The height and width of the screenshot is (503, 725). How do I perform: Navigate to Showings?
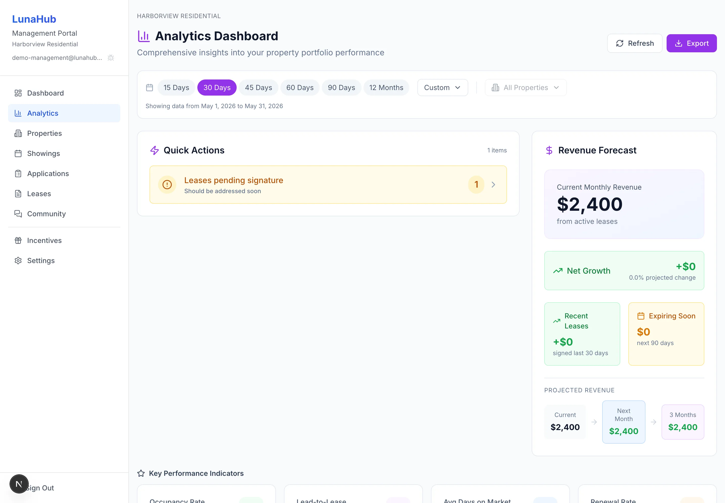point(64,153)
